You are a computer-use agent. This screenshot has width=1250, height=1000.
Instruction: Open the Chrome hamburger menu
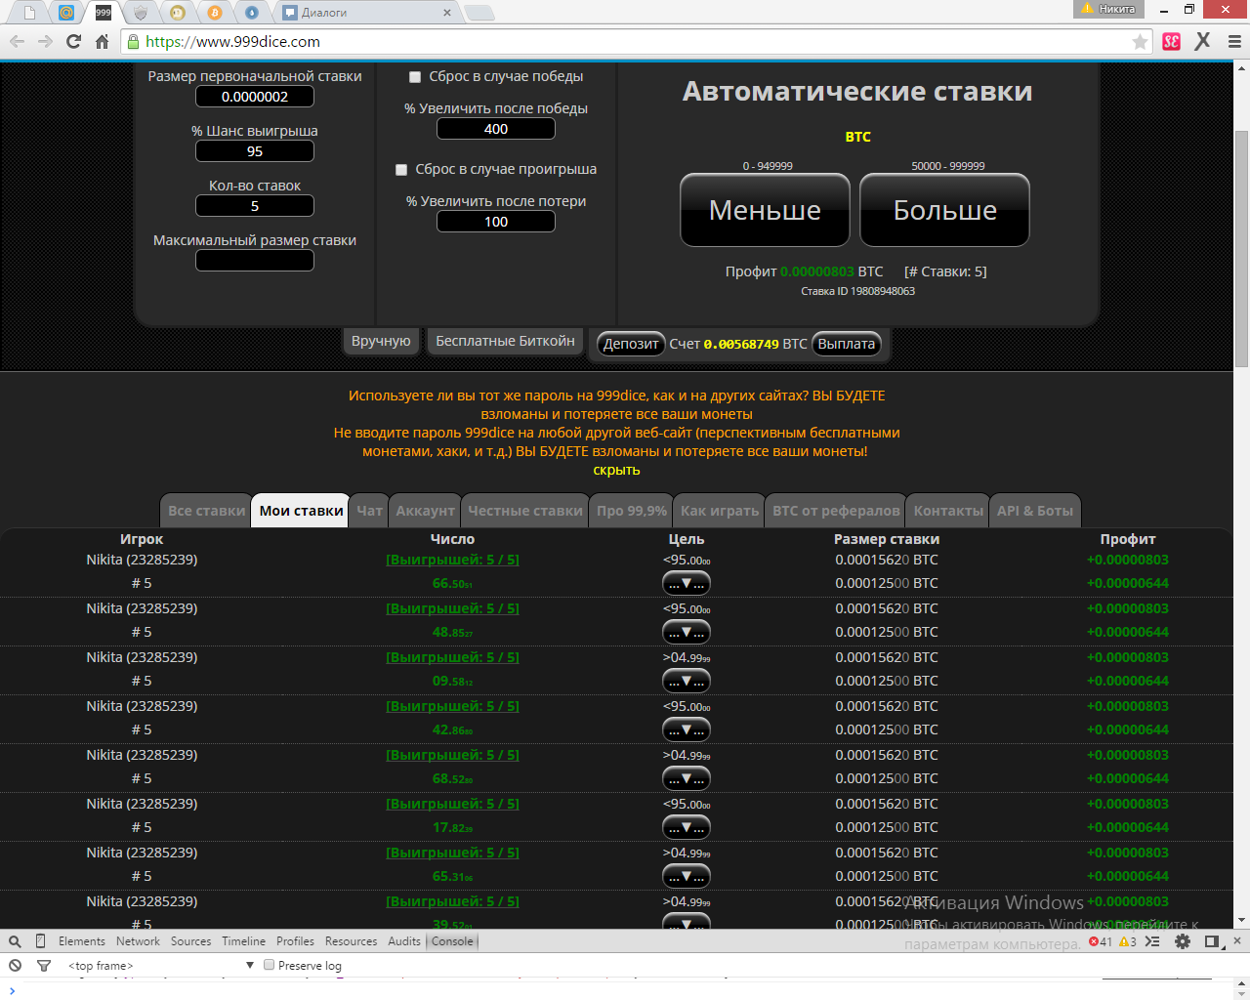(1234, 41)
